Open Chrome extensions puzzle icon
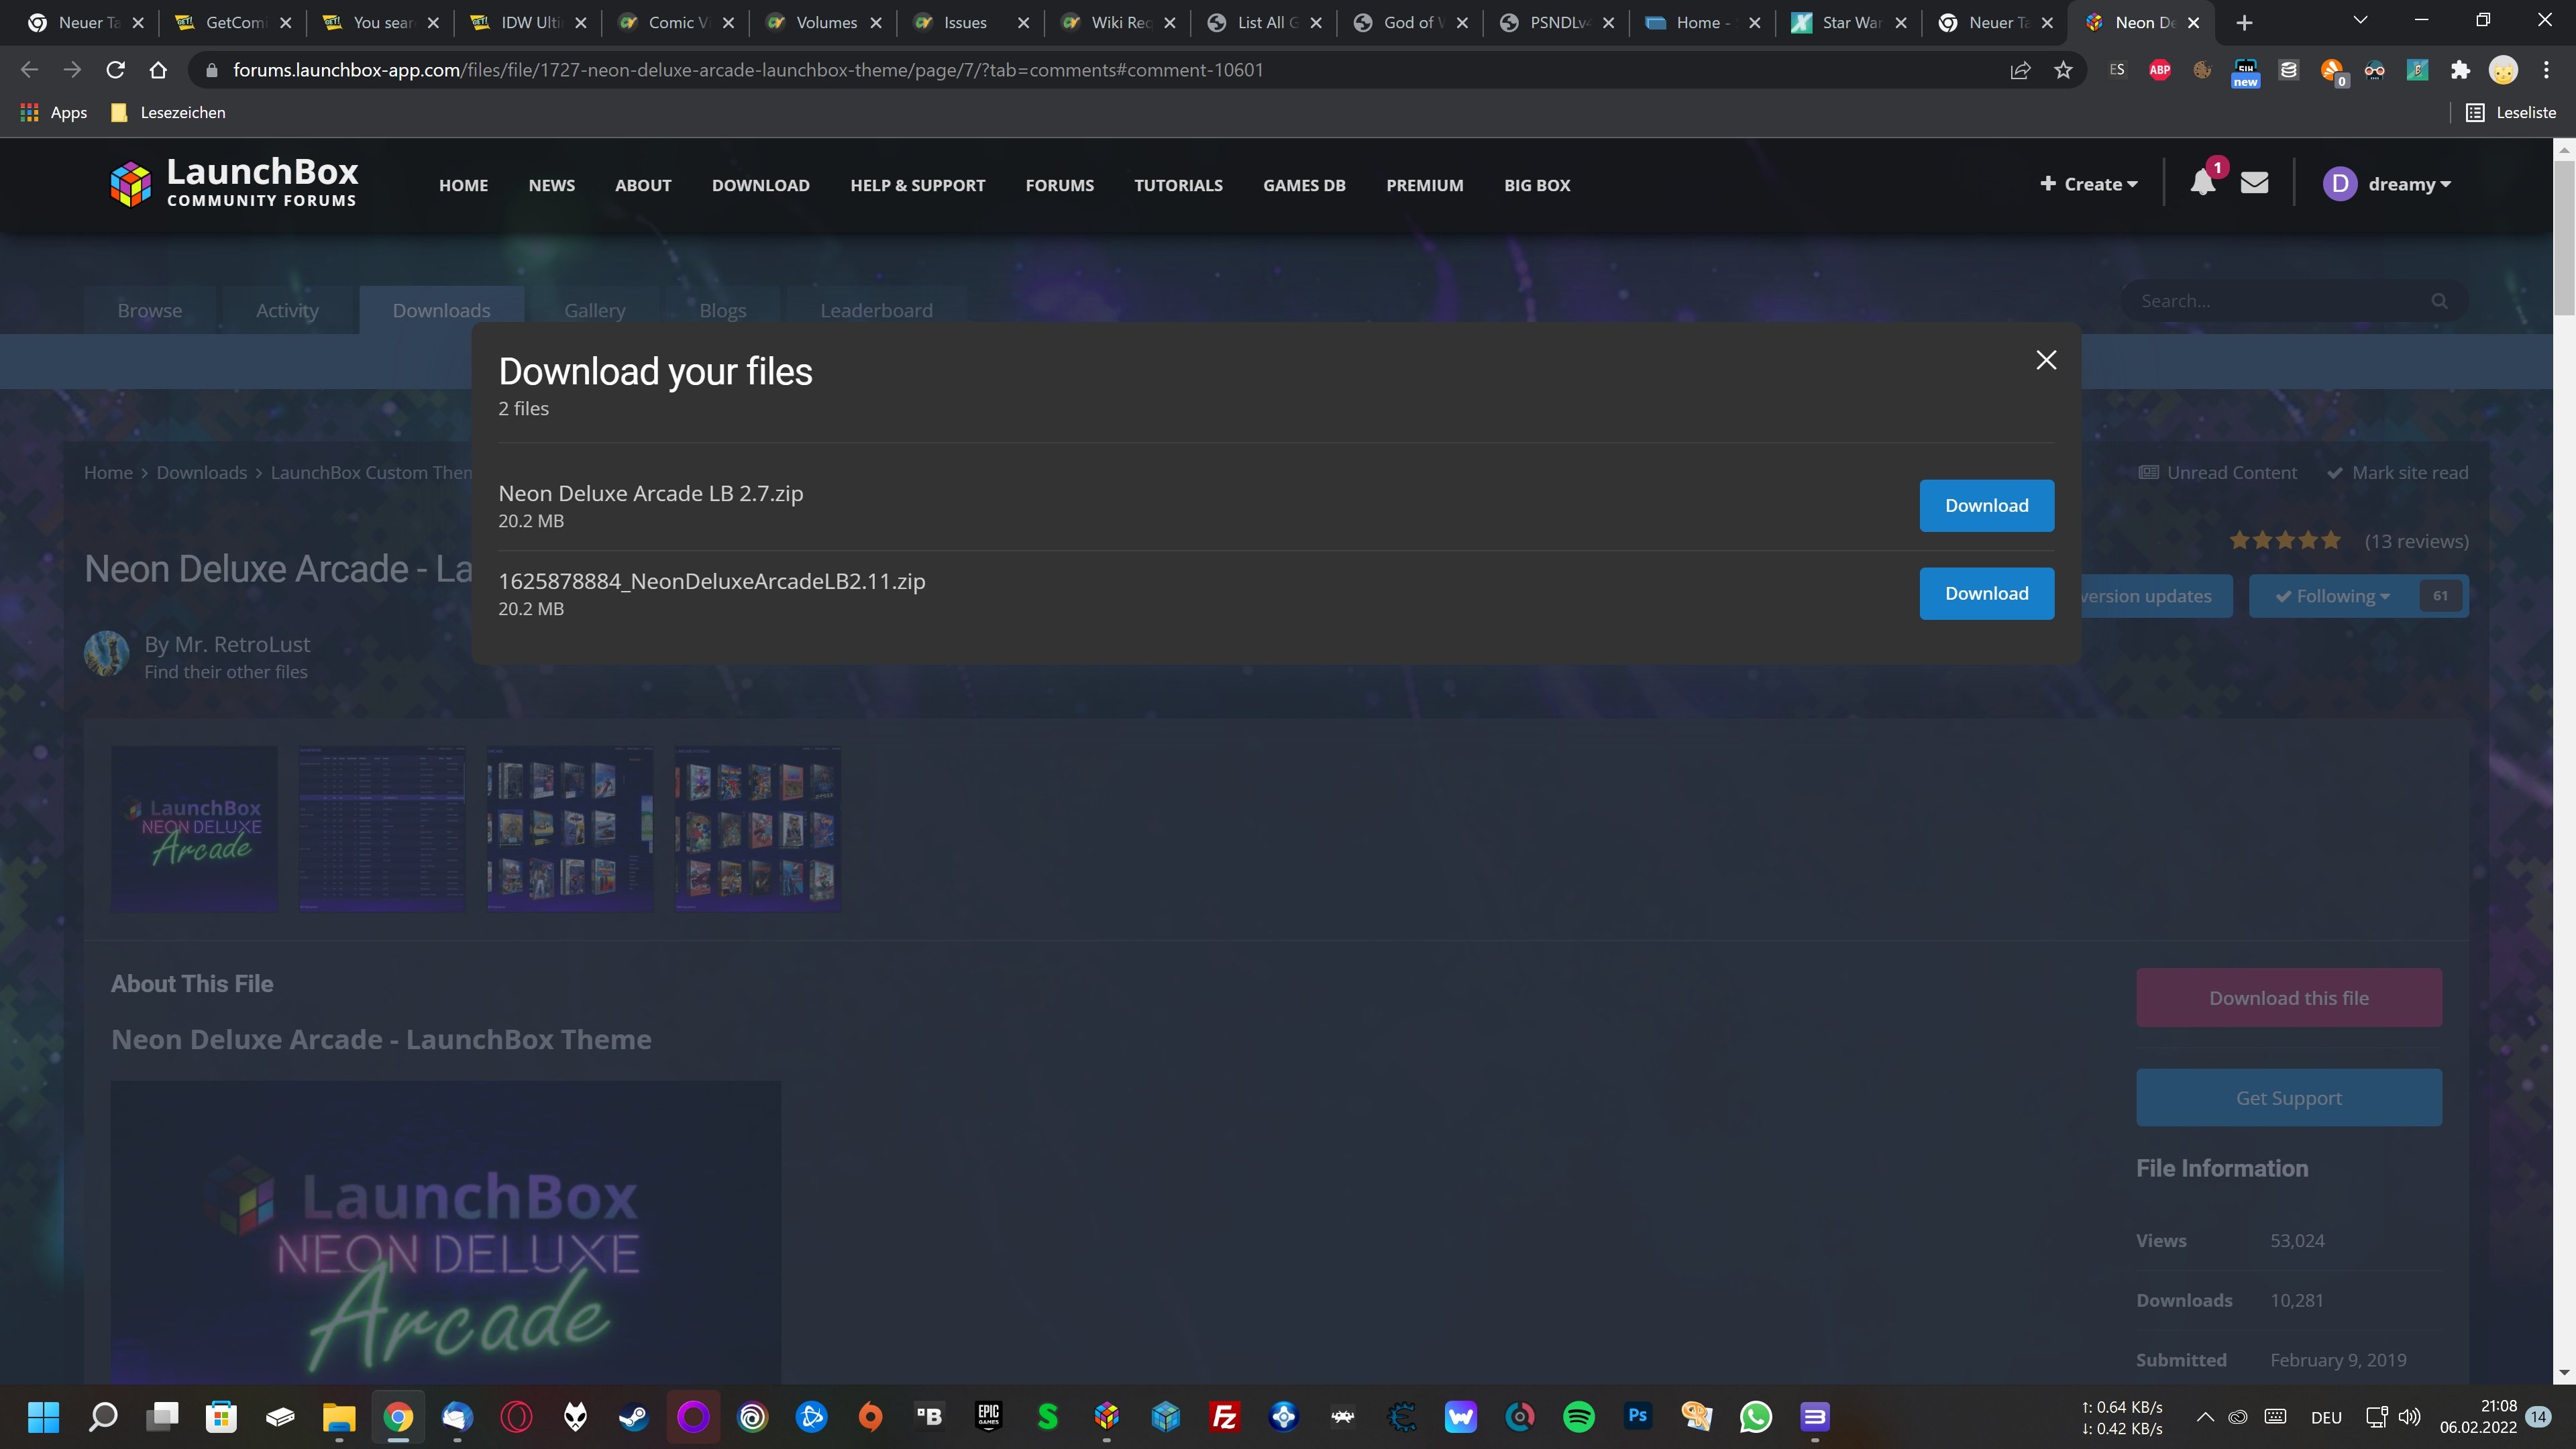The width and height of the screenshot is (2576, 1449). coord(2460,70)
